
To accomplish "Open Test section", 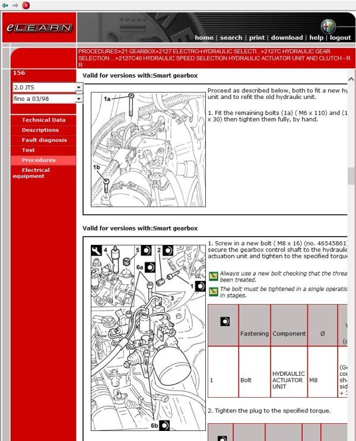I will pyautogui.click(x=28, y=150).
